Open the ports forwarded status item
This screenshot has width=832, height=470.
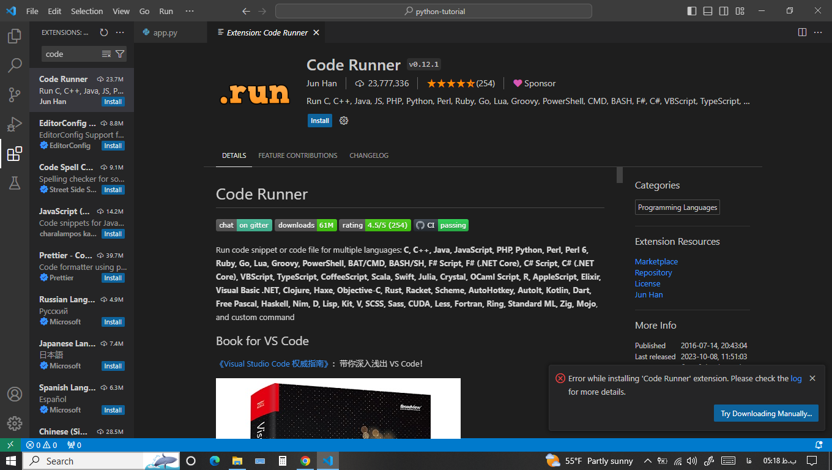click(x=74, y=445)
